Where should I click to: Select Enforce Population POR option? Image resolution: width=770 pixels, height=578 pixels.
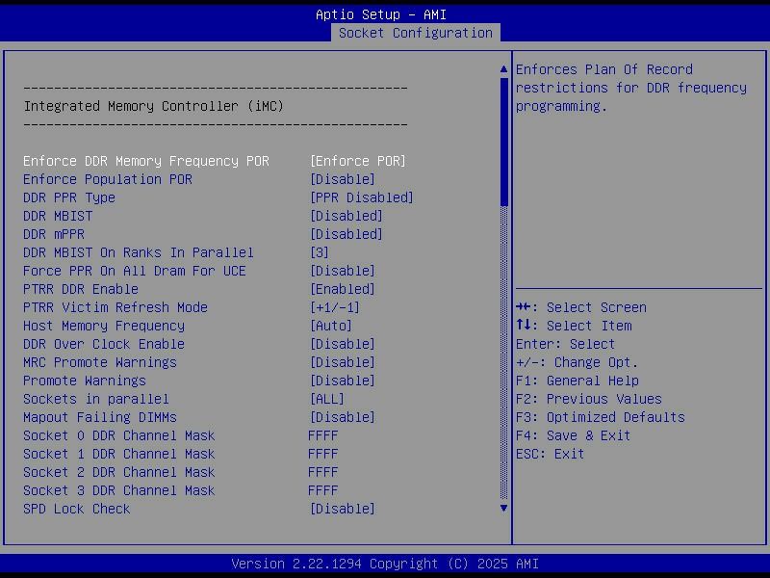[x=108, y=179]
